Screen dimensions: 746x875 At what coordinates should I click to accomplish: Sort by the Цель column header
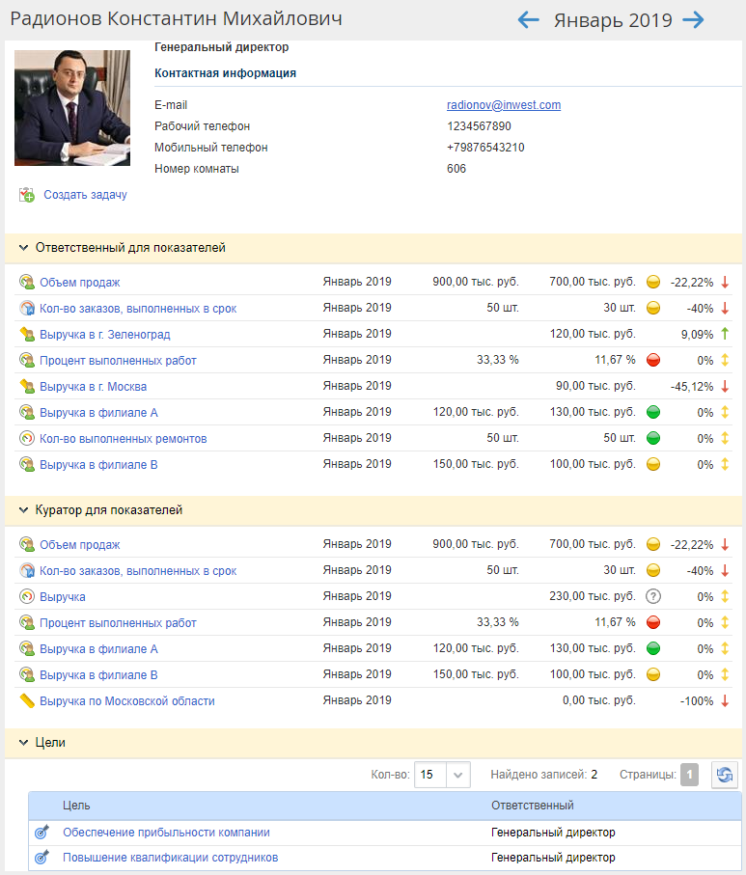click(x=77, y=806)
